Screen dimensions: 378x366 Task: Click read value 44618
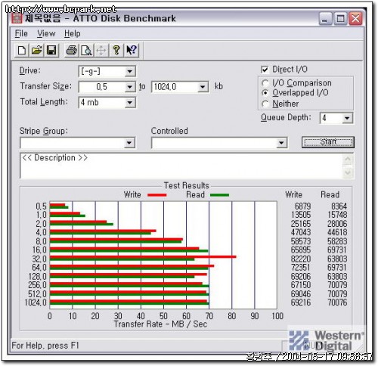tap(337, 232)
